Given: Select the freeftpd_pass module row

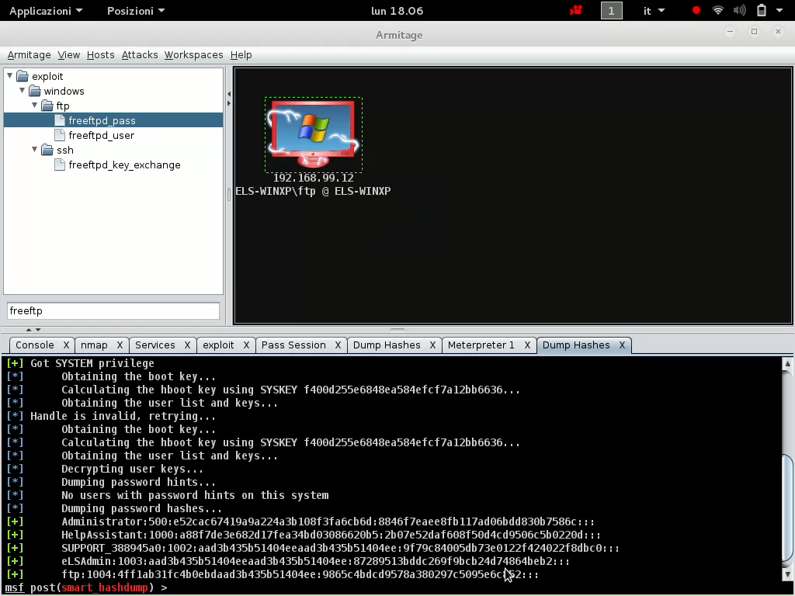Looking at the screenshot, I should (x=113, y=120).
